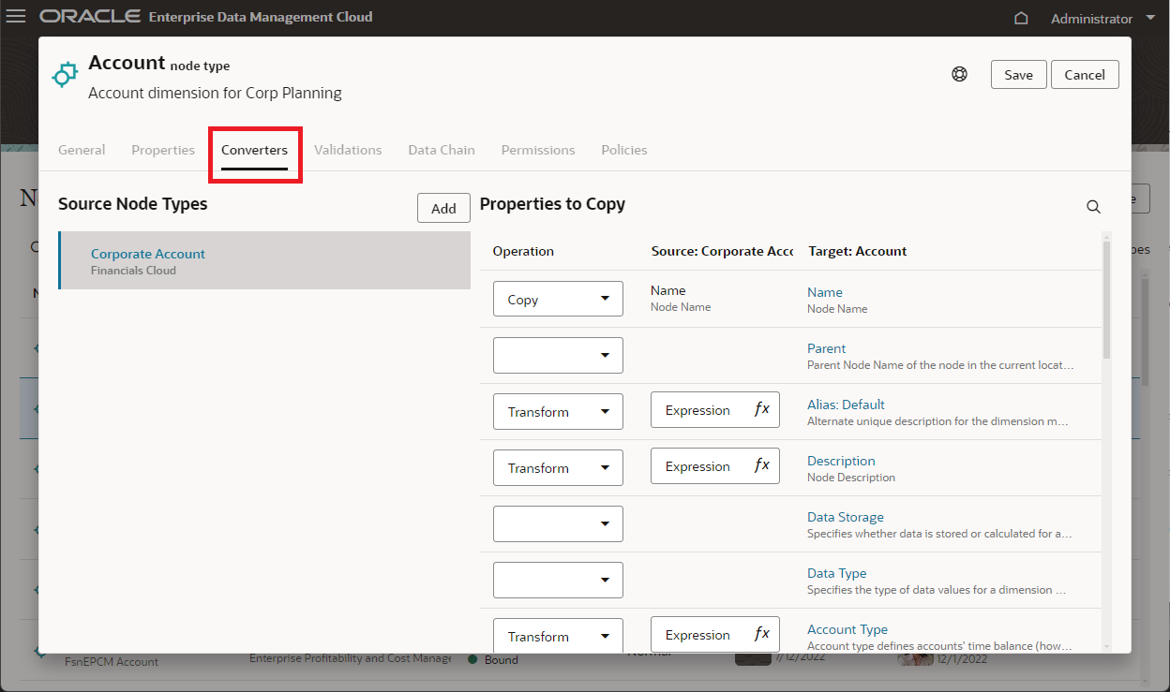This screenshot has width=1170, height=692.
Task: Open Operation dropdown for Account Type row
Action: pos(558,636)
